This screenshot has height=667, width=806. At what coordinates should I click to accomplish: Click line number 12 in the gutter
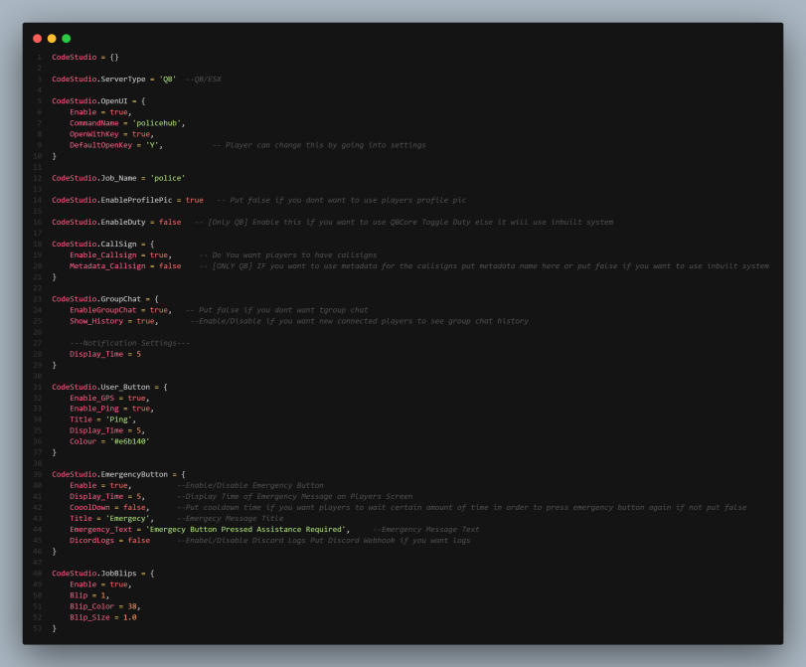tap(38, 178)
